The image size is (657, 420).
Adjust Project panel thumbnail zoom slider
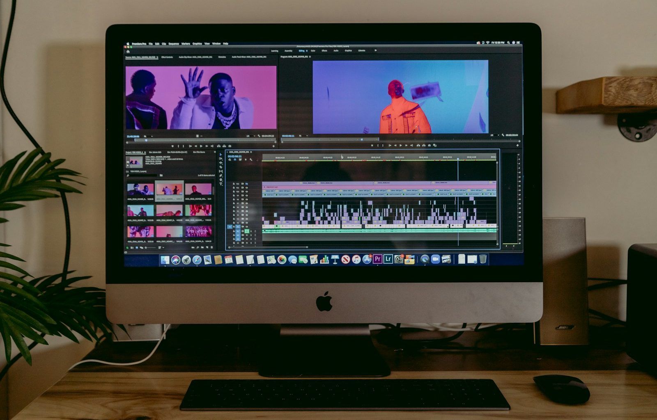(151, 247)
